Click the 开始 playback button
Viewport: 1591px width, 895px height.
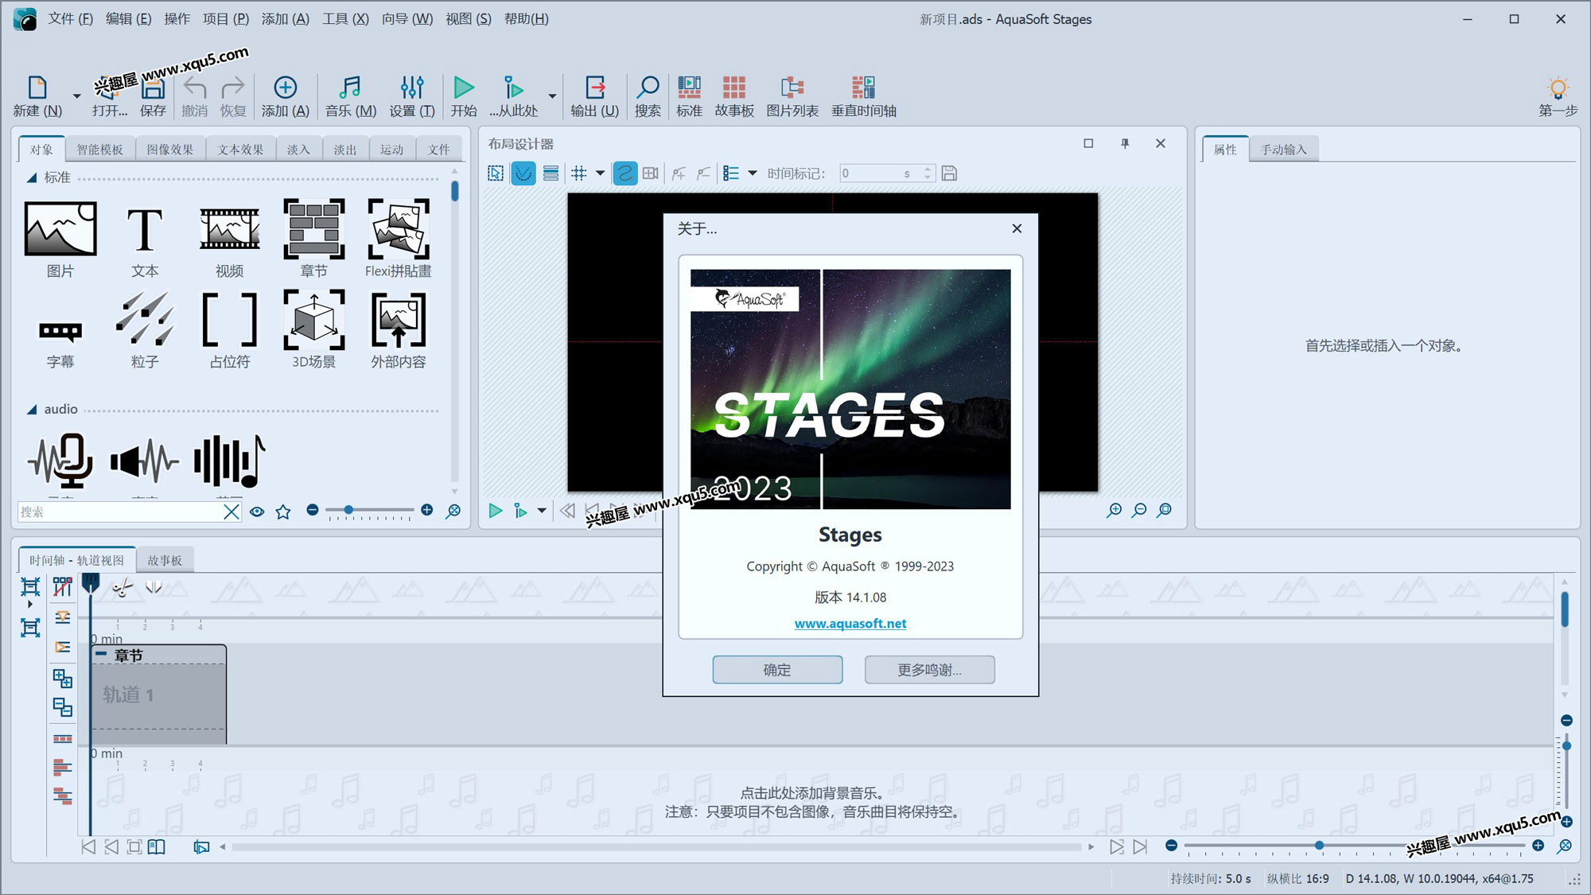coord(463,94)
